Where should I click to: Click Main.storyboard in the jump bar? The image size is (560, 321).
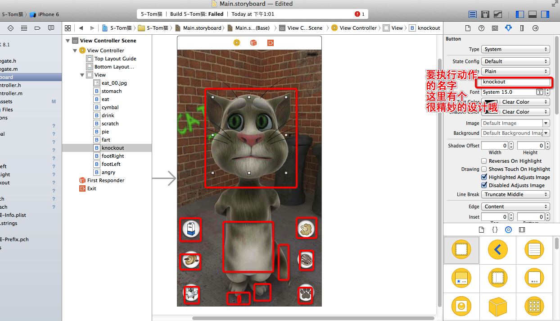coord(198,28)
